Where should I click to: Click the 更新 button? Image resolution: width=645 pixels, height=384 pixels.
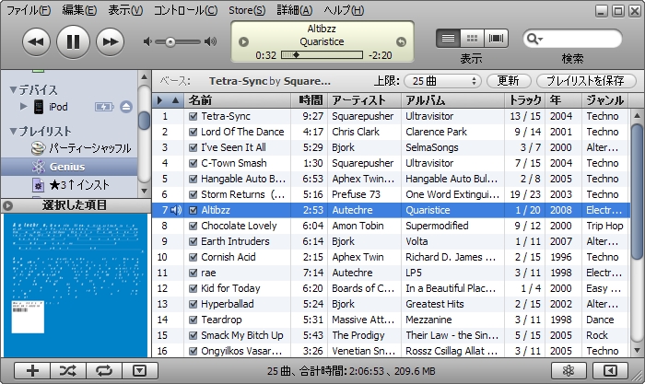[509, 81]
